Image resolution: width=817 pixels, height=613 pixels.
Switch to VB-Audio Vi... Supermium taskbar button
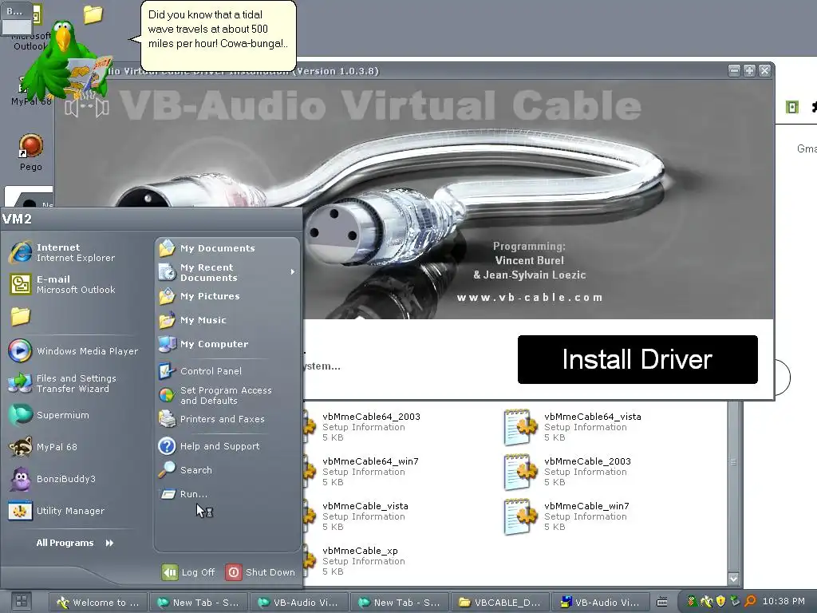click(x=299, y=602)
